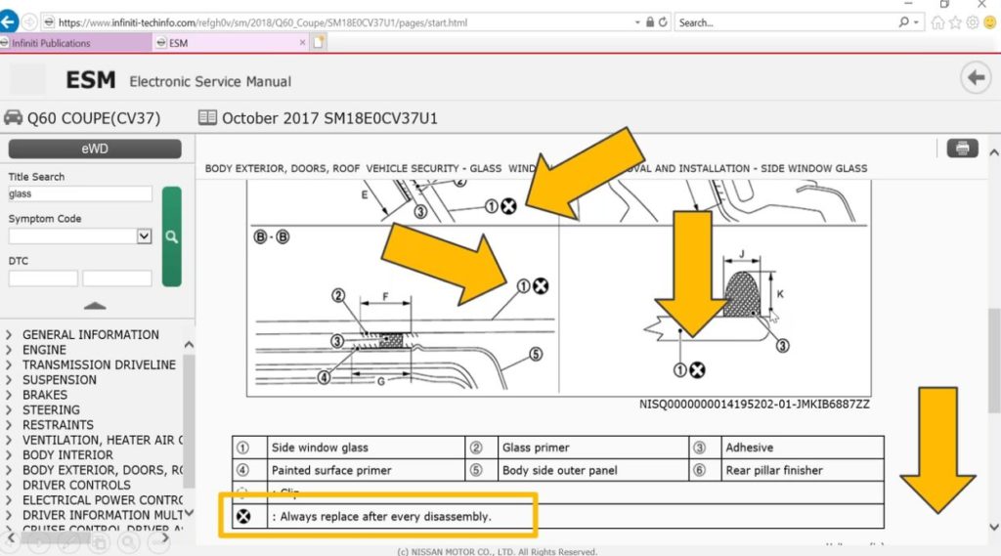Focus the browser Search box

tap(785, 22)
